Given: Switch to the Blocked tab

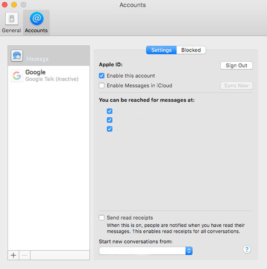Looking at the screenshot, I should (x=191, y=50).
